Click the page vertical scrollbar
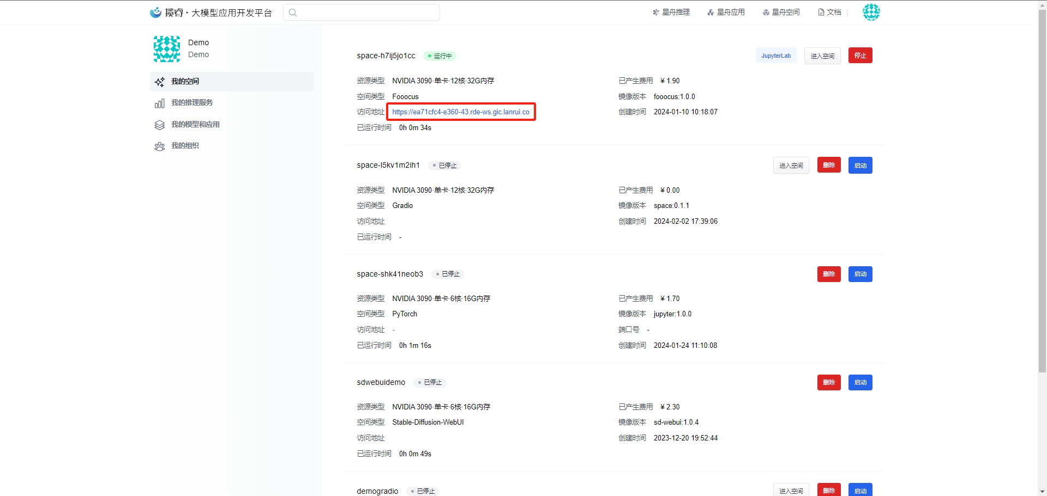1047x496 pixels. tap(1042, 191)
